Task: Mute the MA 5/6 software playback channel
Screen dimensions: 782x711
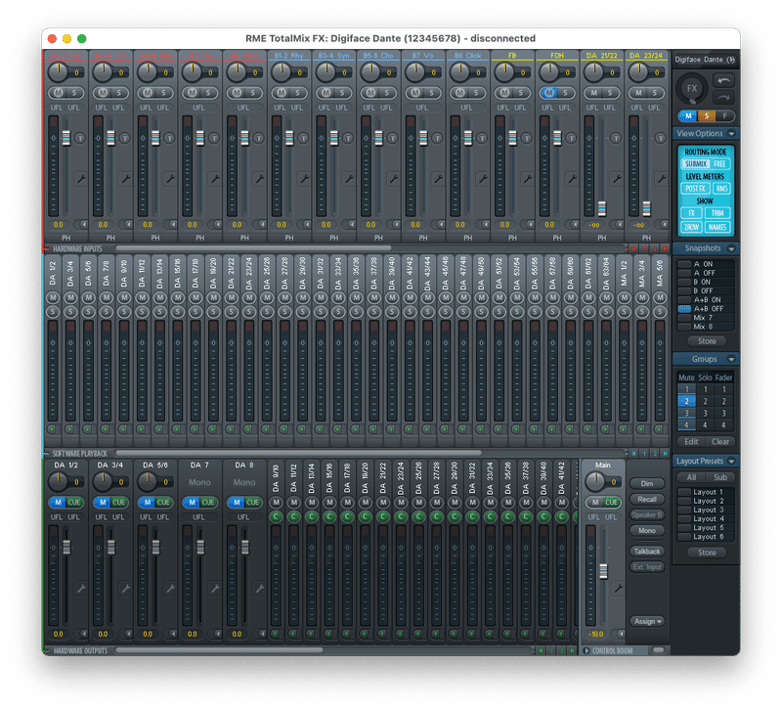Action: [660, 298]
